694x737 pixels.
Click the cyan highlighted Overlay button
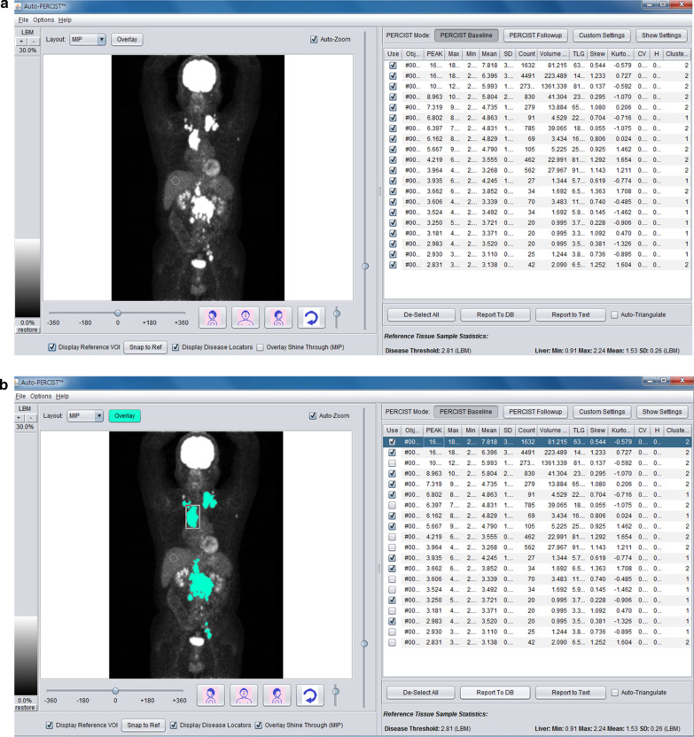point(124,415)
